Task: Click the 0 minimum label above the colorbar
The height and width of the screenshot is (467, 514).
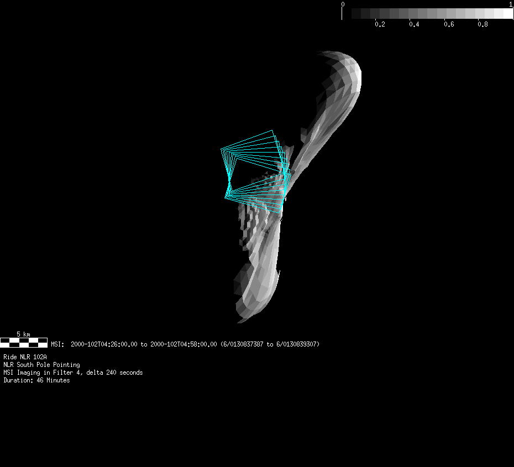Action: tap(343, 4)
